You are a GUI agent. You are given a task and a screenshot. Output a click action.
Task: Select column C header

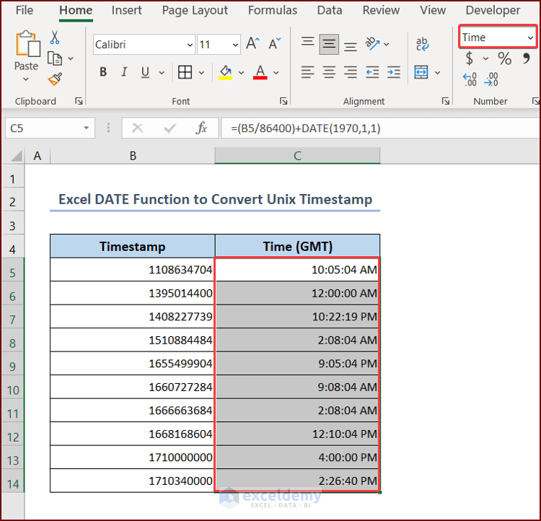pyautogui.click(x=297, y=156)
